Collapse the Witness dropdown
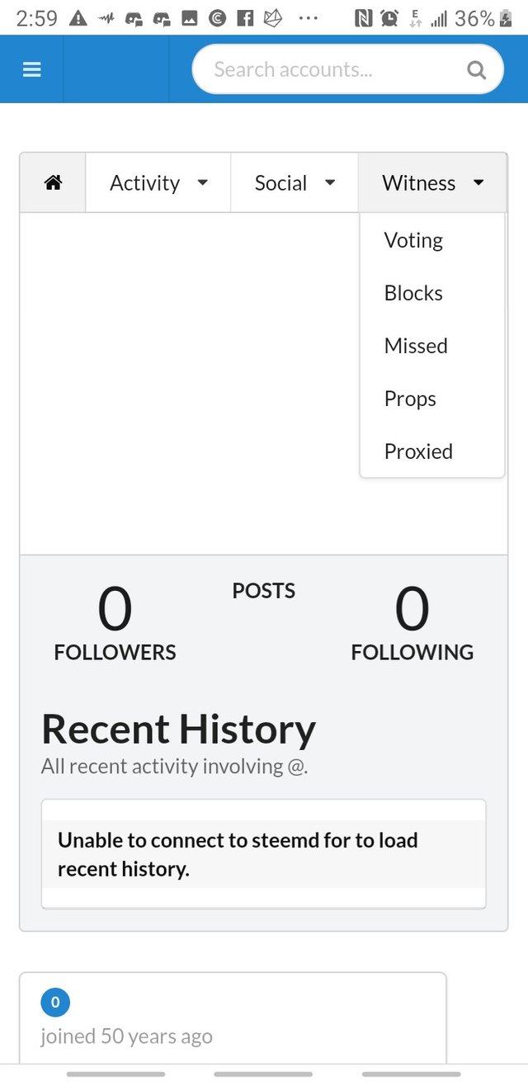Image resolution: width=528 pixels, height=1086 pixels. (x=432, y=183)
